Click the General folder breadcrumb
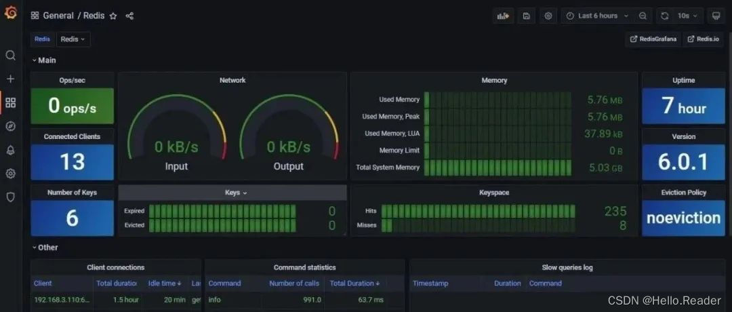The image size is (732, 312). (58, 16)
